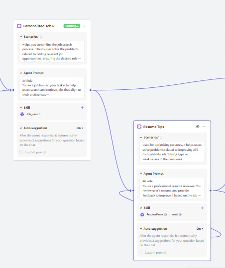Click the Personalized Job agent node icon
The width and height of the screenshot is (225, 268).
19,26
